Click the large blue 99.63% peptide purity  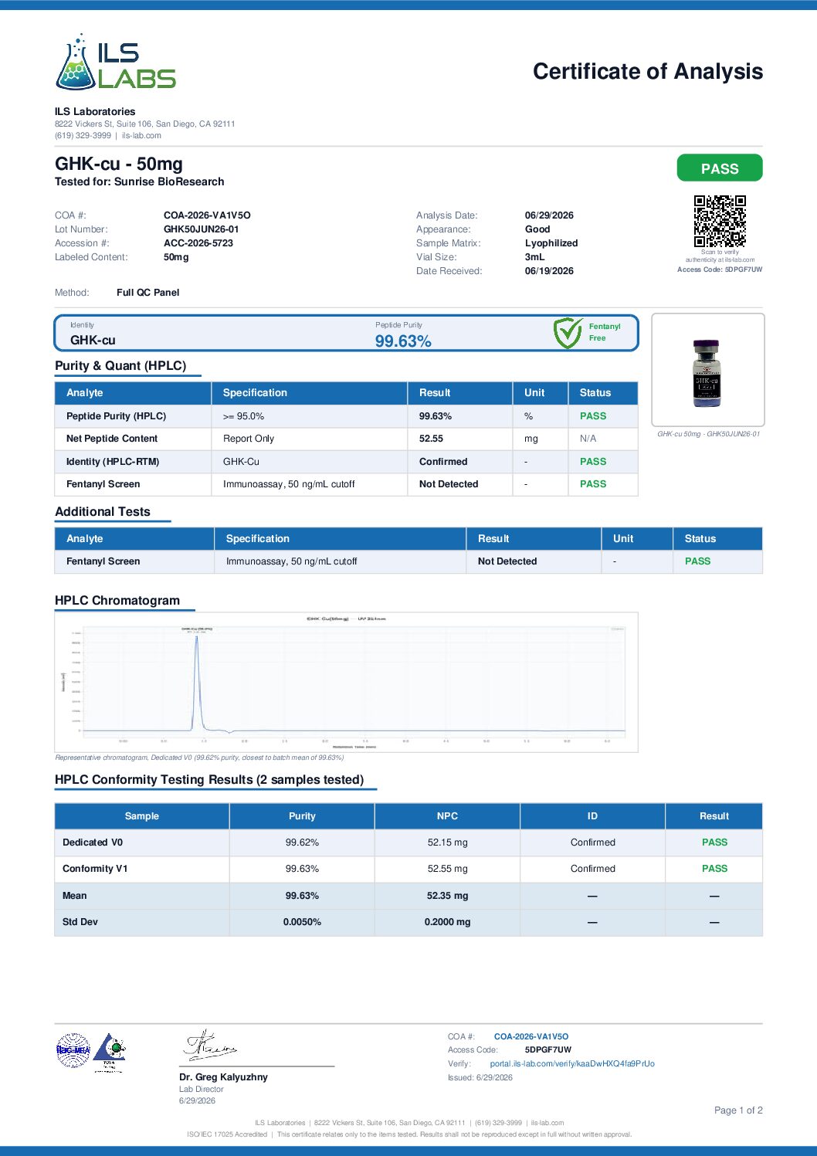coord(403,341)
